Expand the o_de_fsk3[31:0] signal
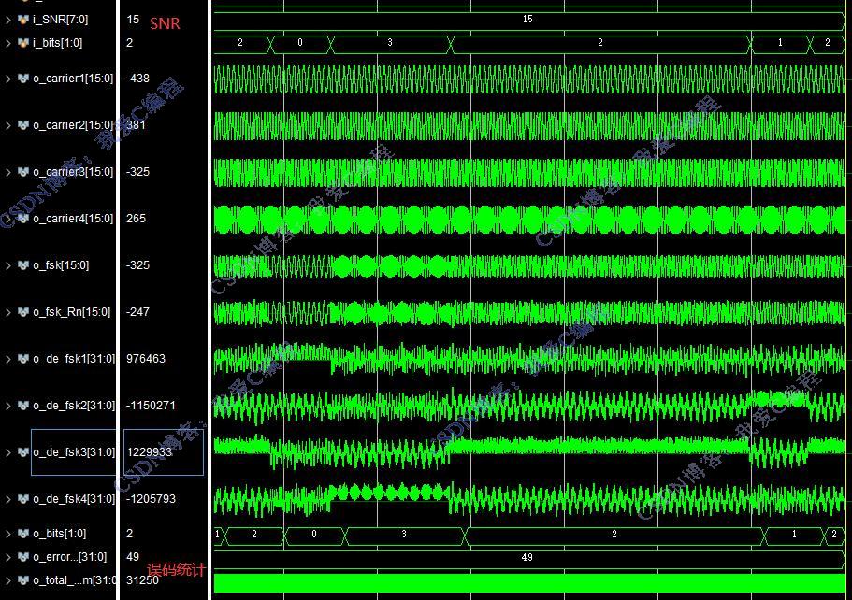The image size is (852, 600). (x=7, y=452)
